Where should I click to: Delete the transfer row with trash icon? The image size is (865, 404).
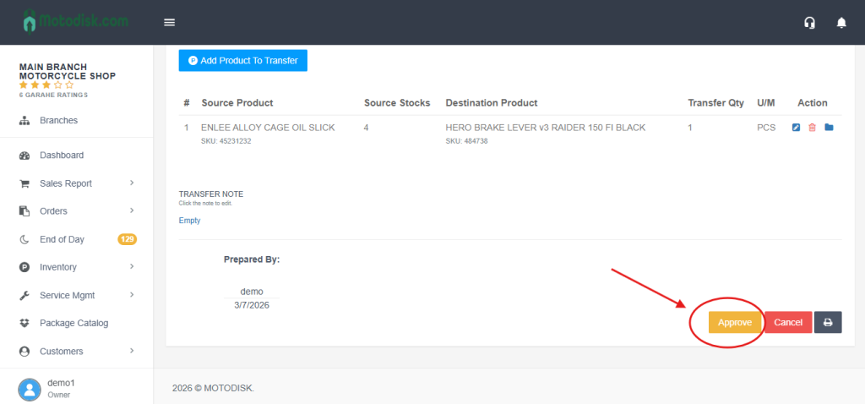pos(812,128)
